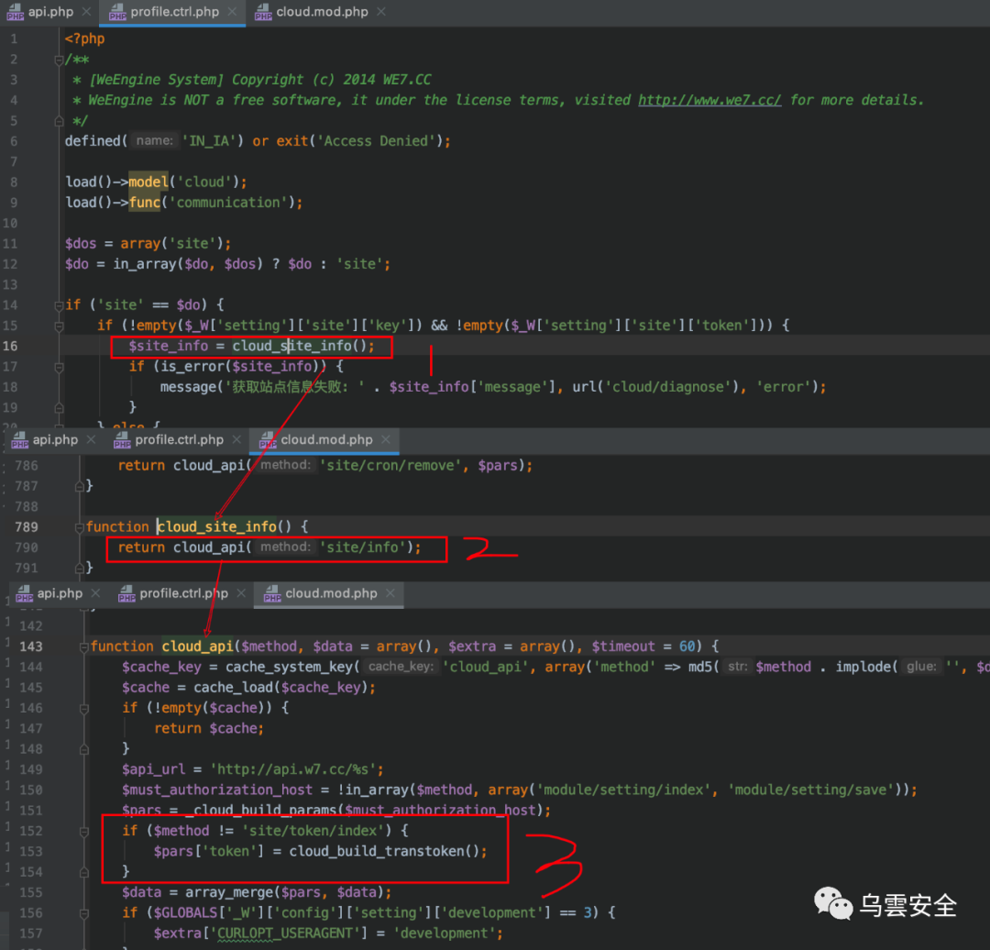Close profile.ctrl.php tab in top editor

pyautogui.click(x=232, y=12)
